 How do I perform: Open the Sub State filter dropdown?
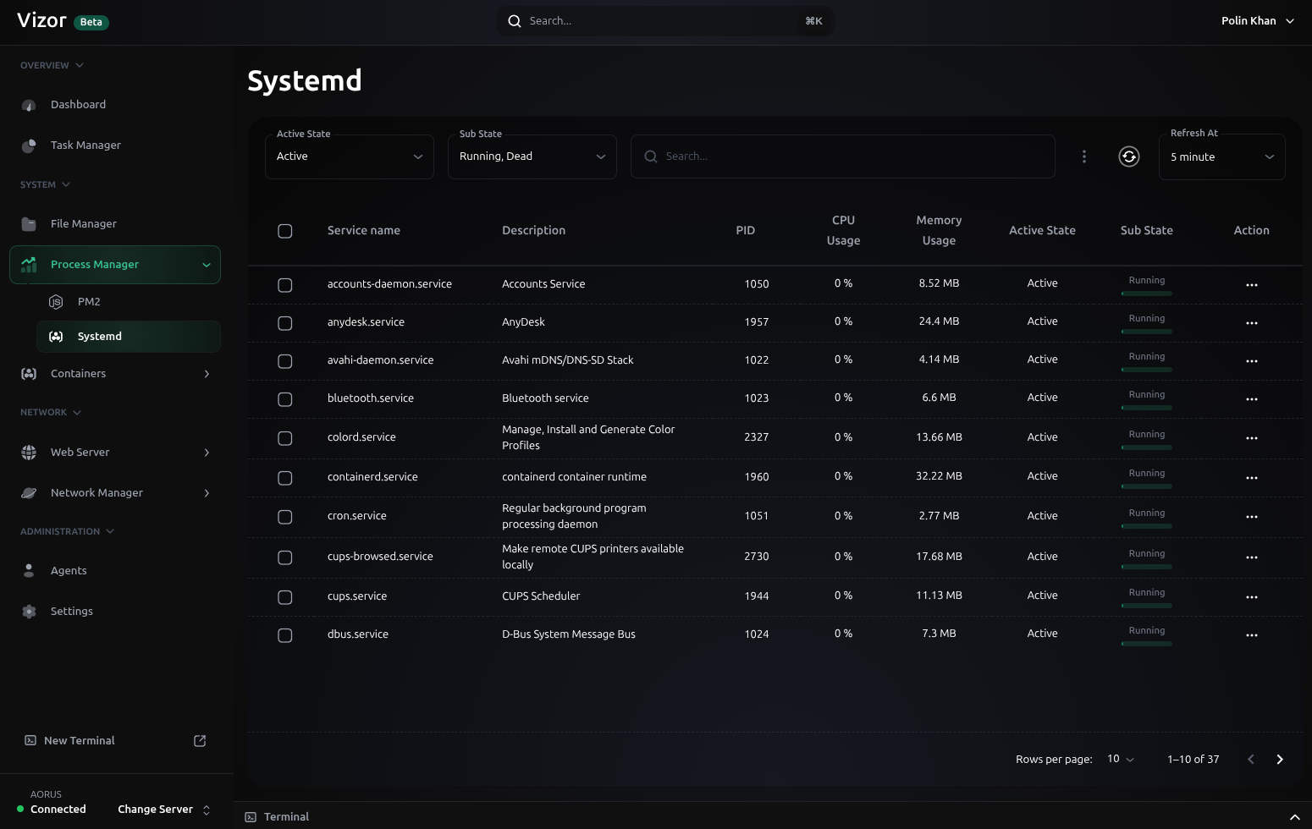tap(532, 156)
